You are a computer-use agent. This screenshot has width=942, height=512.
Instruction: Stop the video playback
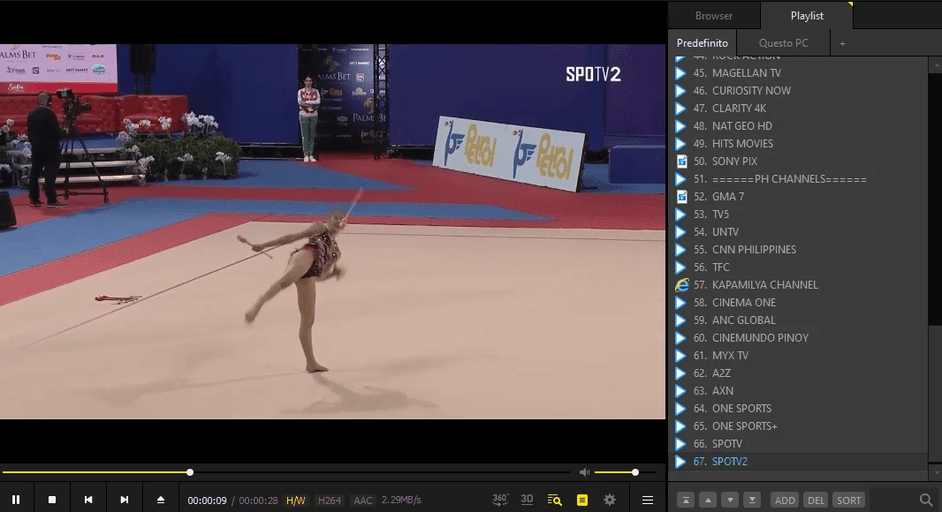52,500
